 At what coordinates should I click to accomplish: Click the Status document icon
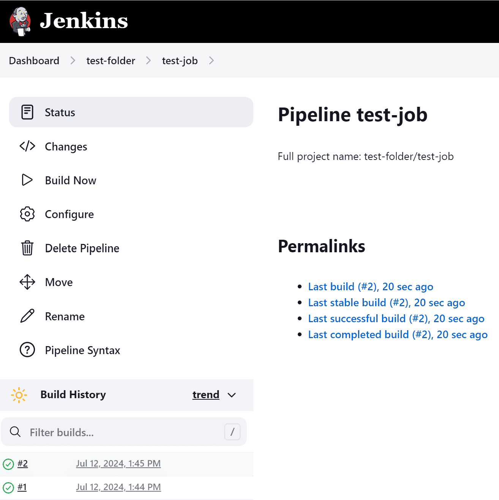click(27, 112)
